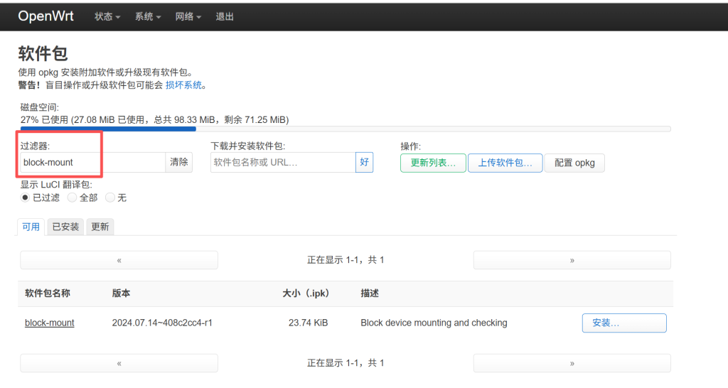The width and height of the screenshot is (728, 388).
Task: Click the 上传软件包 button
Action: (x=505, y=163)
